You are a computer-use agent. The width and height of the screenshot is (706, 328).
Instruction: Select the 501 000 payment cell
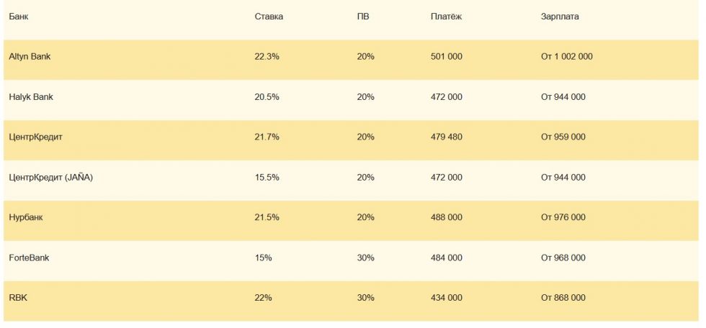pyautogui.click(x=447, y=56)
